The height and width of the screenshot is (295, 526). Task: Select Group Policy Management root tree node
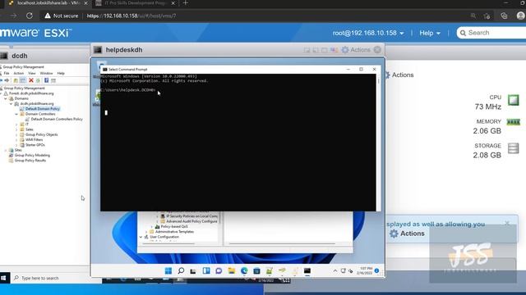click(x=24, y=88)
